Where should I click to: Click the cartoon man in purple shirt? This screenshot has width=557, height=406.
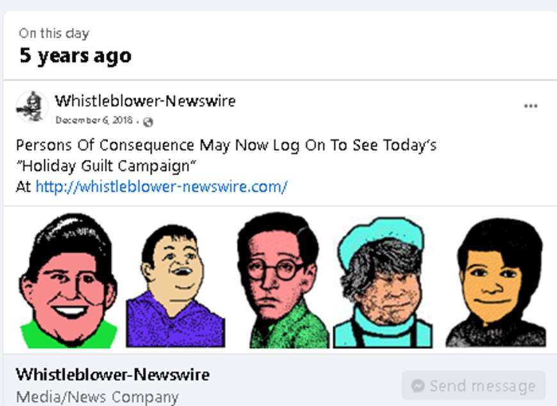click(175, 286)
